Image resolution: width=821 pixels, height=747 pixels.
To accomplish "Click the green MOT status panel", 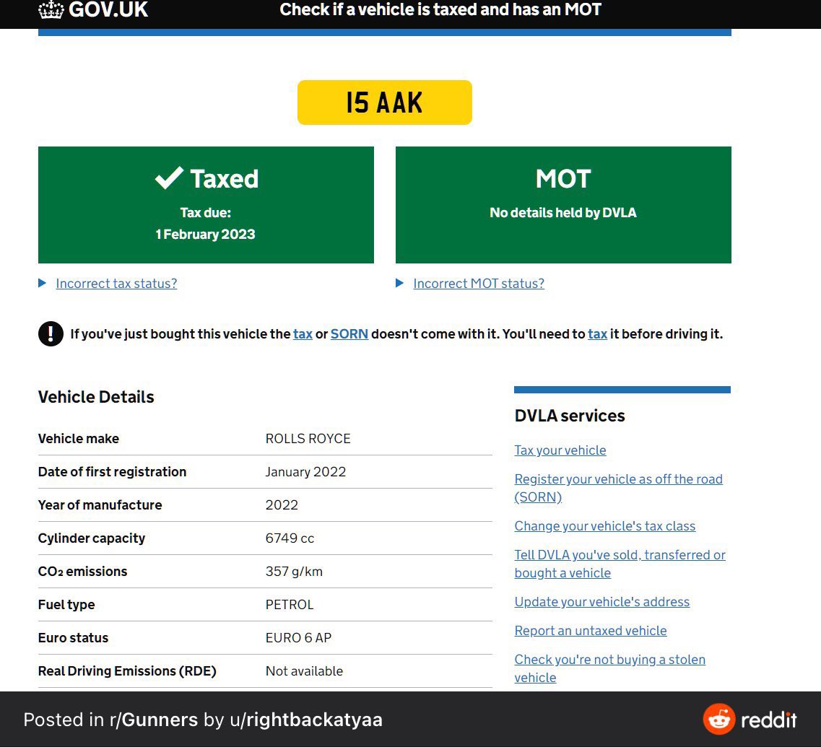I will click(x=563, y=205).
